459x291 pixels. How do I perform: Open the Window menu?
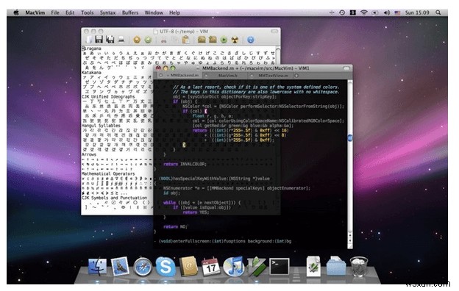pos(154,12)
